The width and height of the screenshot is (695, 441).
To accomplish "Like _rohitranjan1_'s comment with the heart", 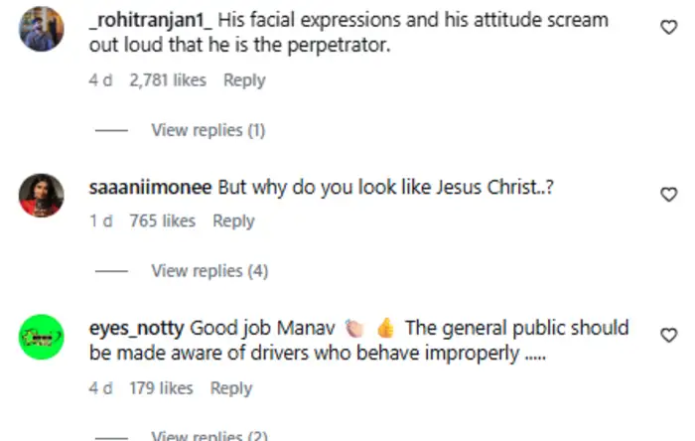I will 669,28.
